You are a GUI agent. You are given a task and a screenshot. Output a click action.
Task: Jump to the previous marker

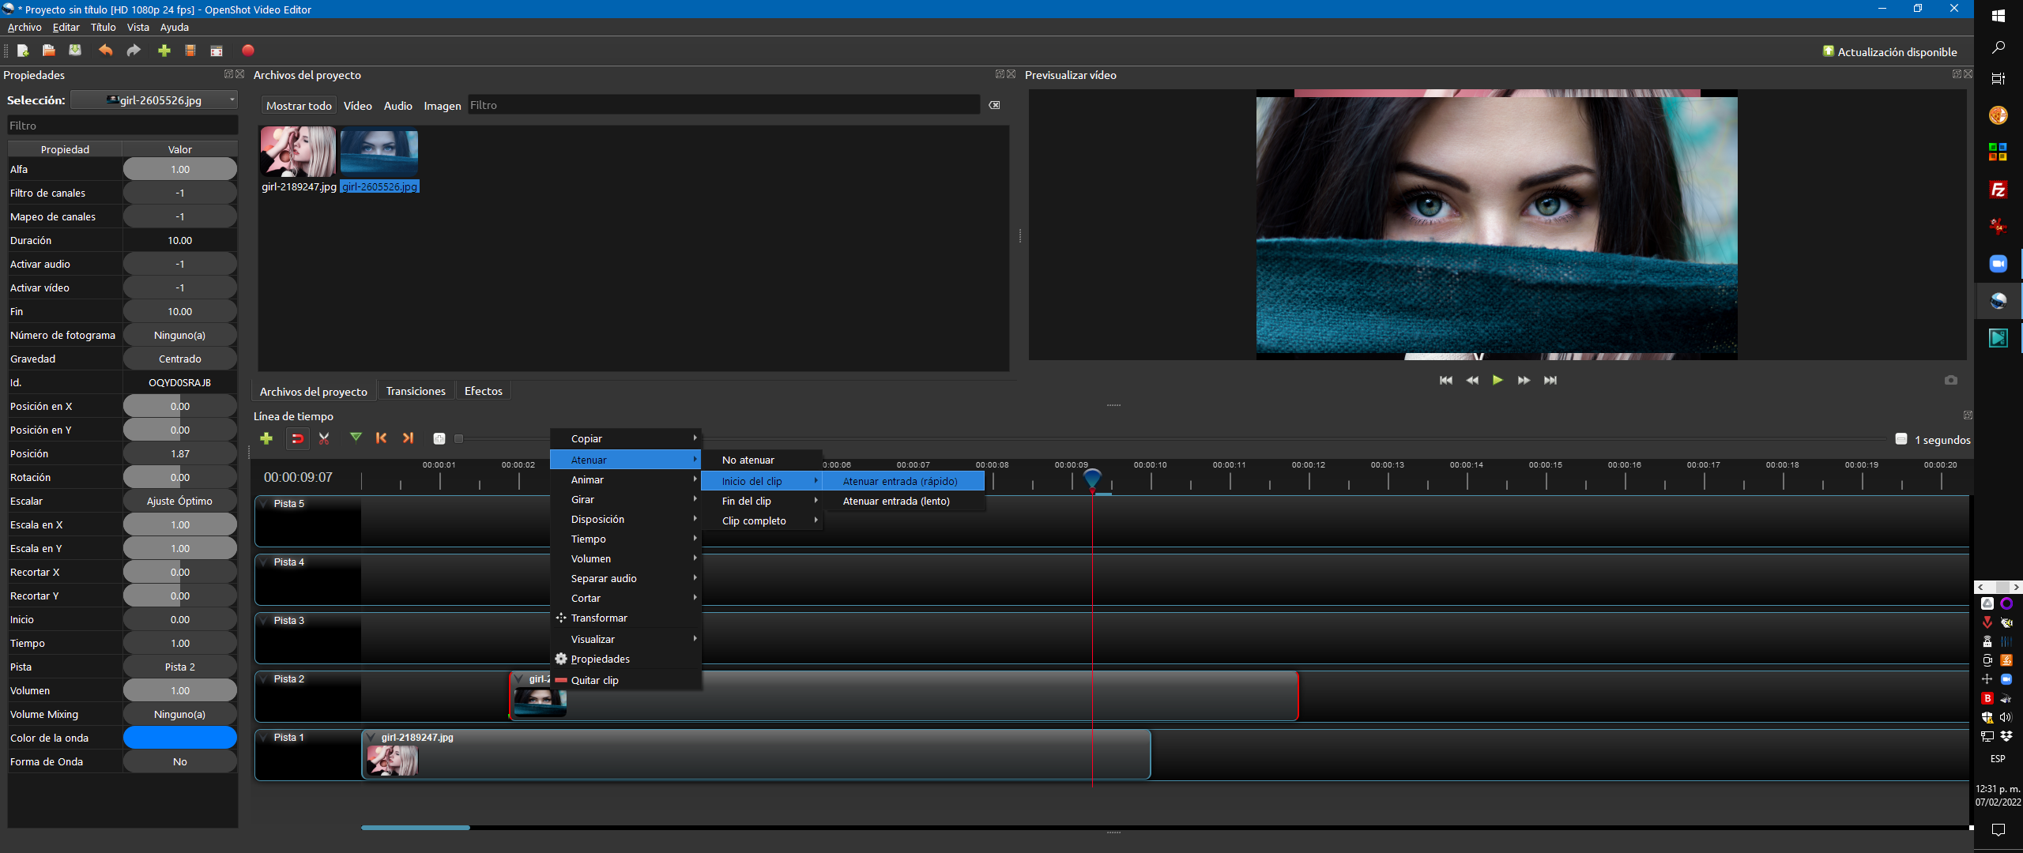(382, 438)
